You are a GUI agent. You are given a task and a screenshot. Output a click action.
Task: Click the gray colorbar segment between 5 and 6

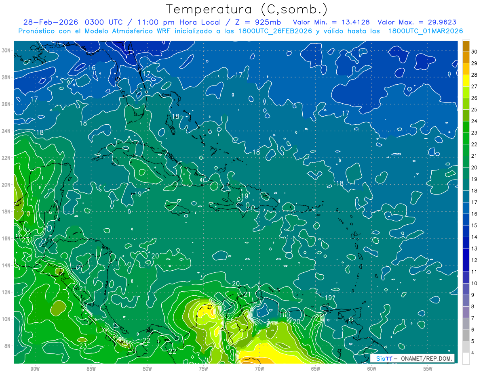click(x=466, y=336)
